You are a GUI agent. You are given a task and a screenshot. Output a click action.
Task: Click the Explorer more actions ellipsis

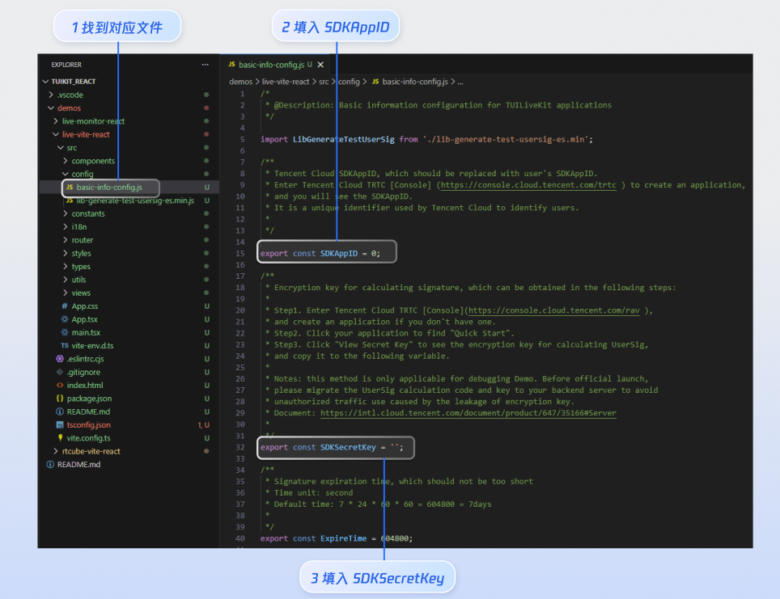point(205,65)
